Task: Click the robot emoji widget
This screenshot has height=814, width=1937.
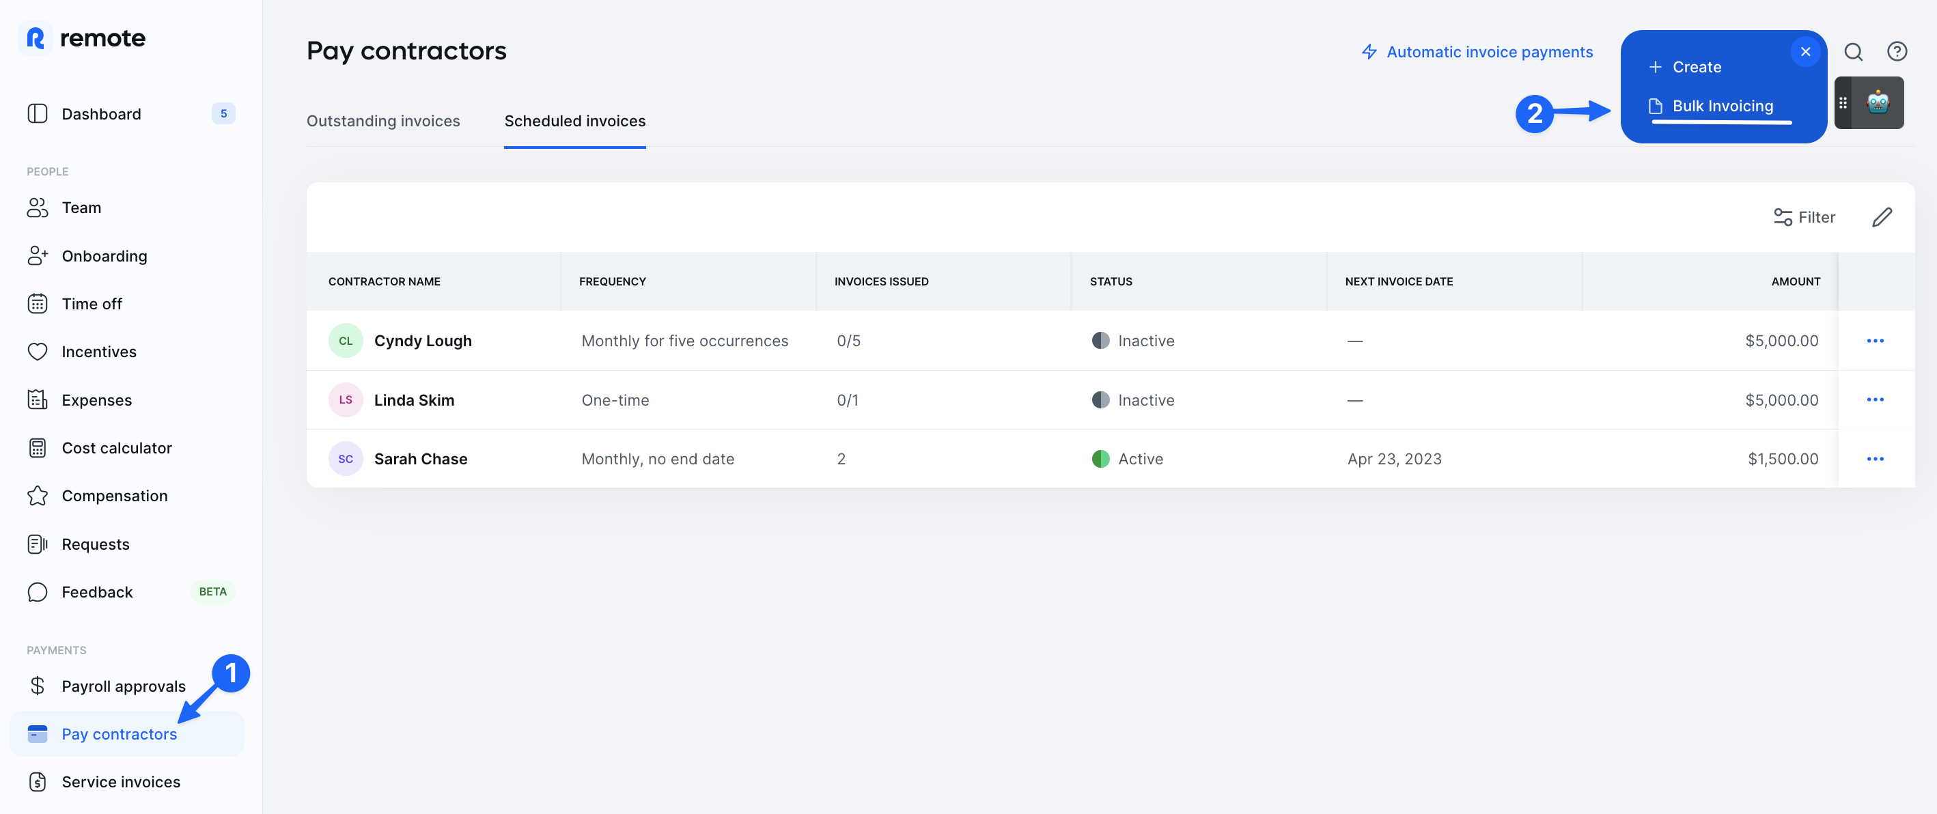Action: pos(1877,103)
